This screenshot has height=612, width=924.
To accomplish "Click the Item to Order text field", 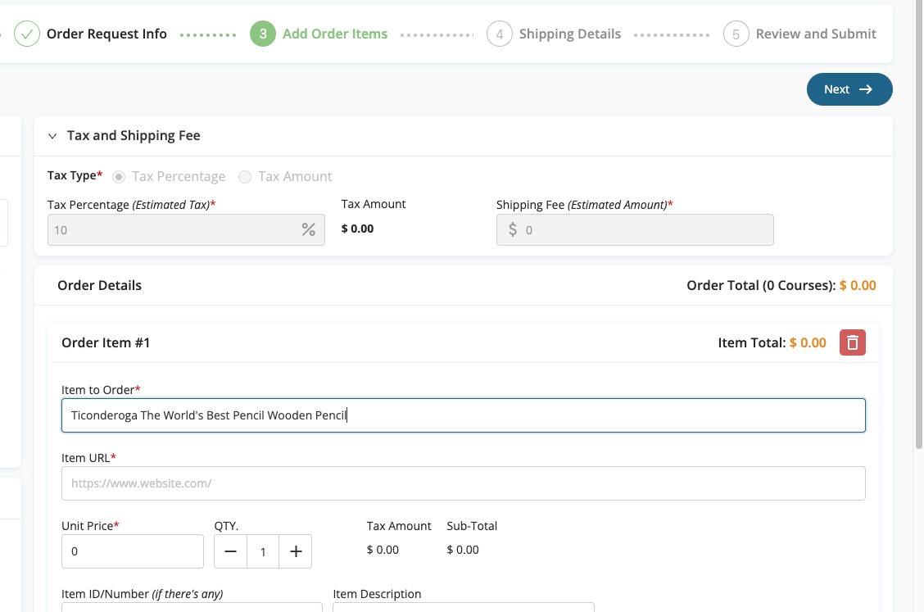I will [463, 415].
